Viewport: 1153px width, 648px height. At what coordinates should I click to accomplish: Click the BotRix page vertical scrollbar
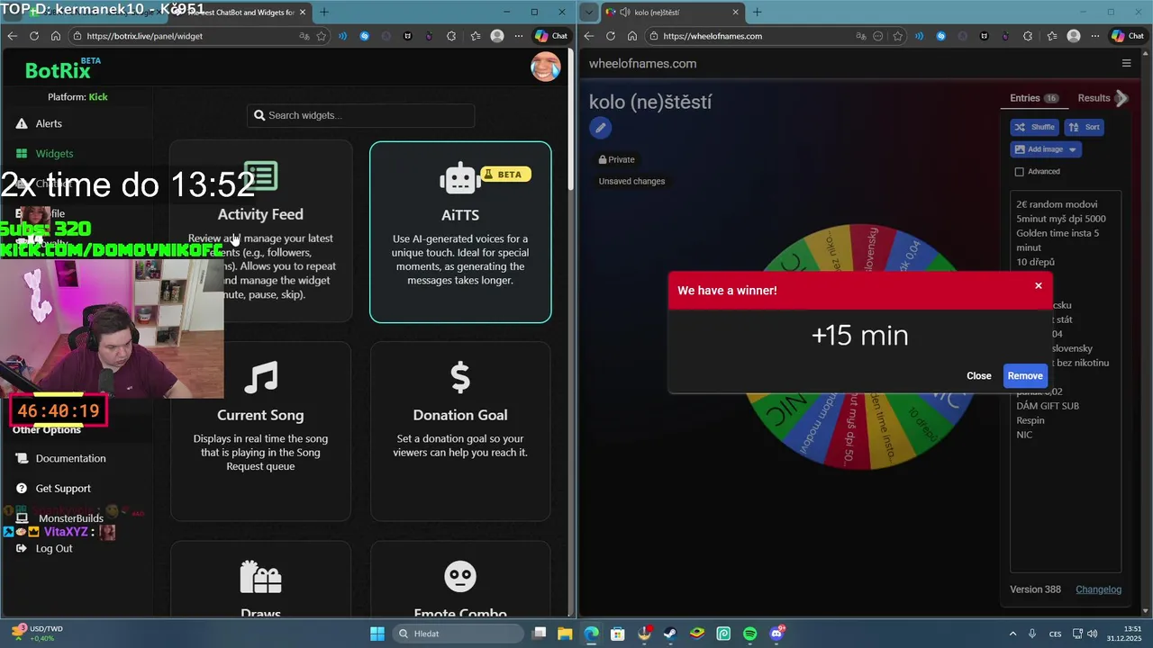pos(571,117)
